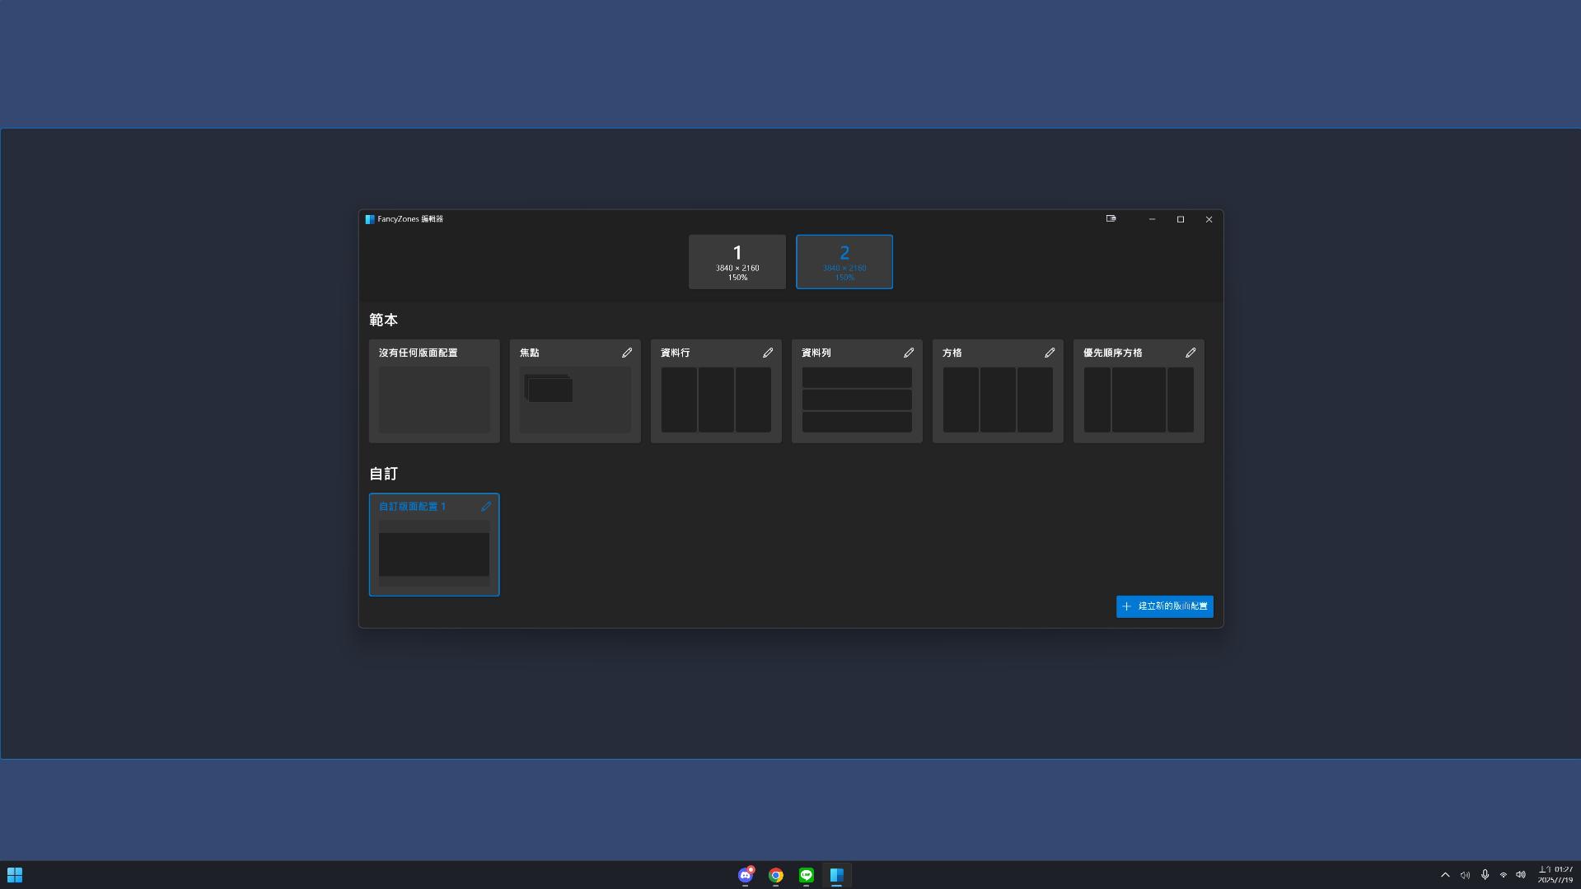
Task: Open edit settings for 方格 template
Action: coord(1050,353)
